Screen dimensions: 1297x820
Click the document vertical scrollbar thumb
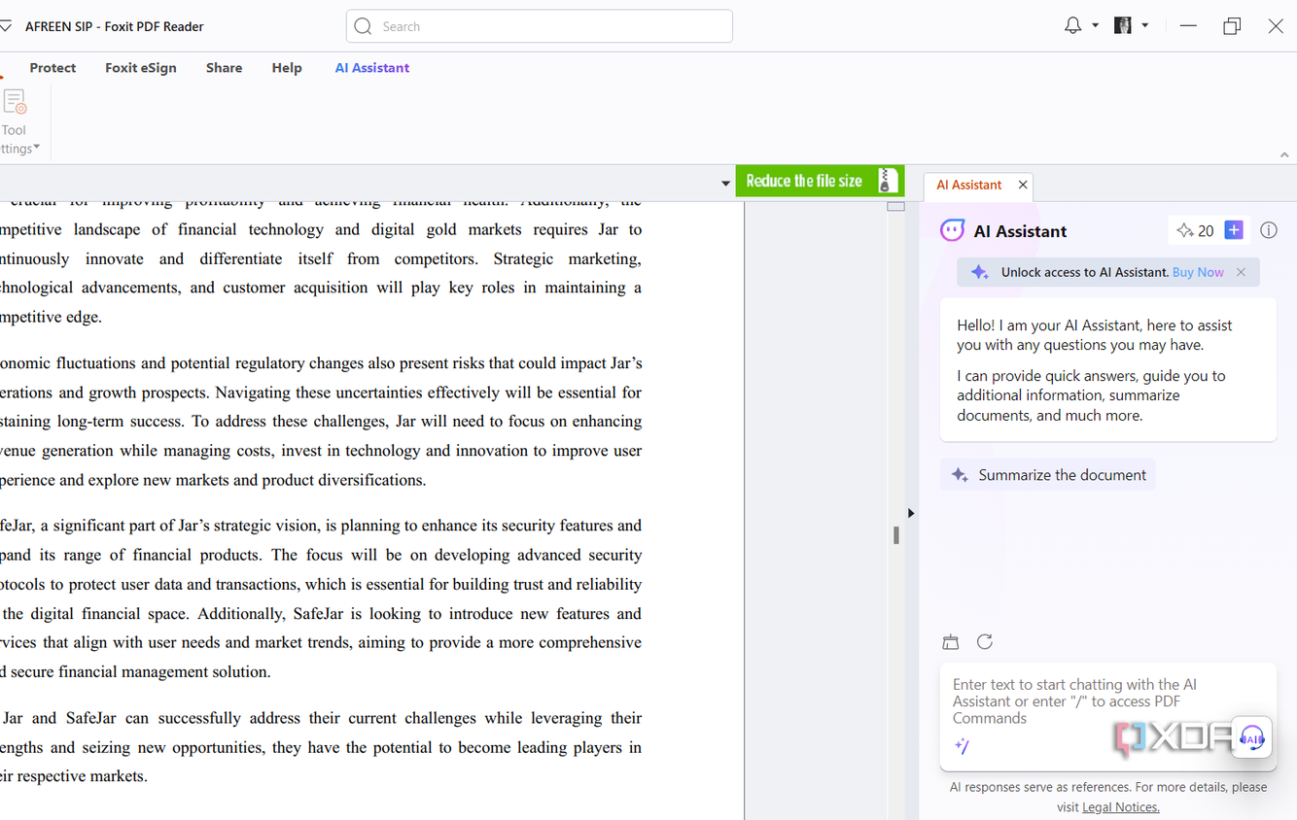click(x=895, y=535)
